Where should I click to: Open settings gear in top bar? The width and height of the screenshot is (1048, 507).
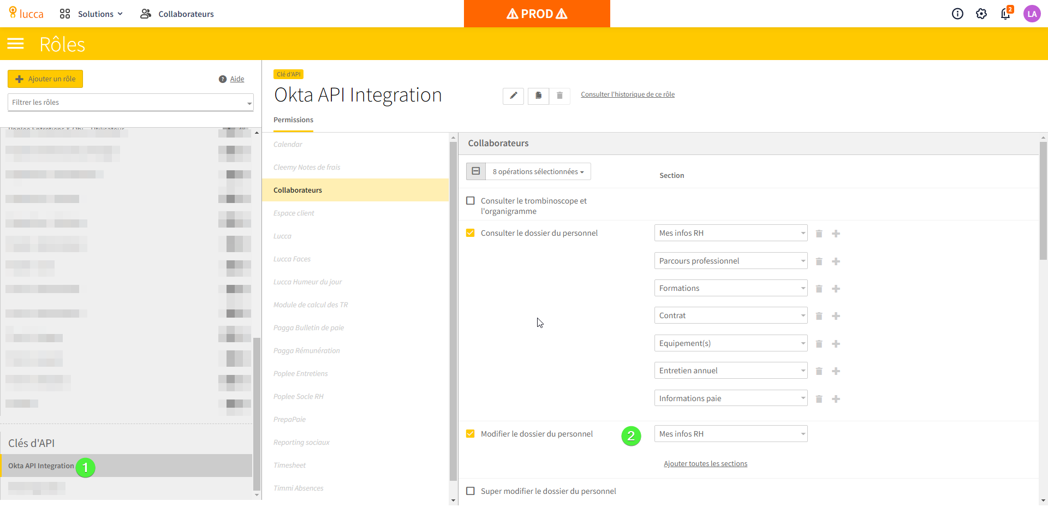[981, 14]
